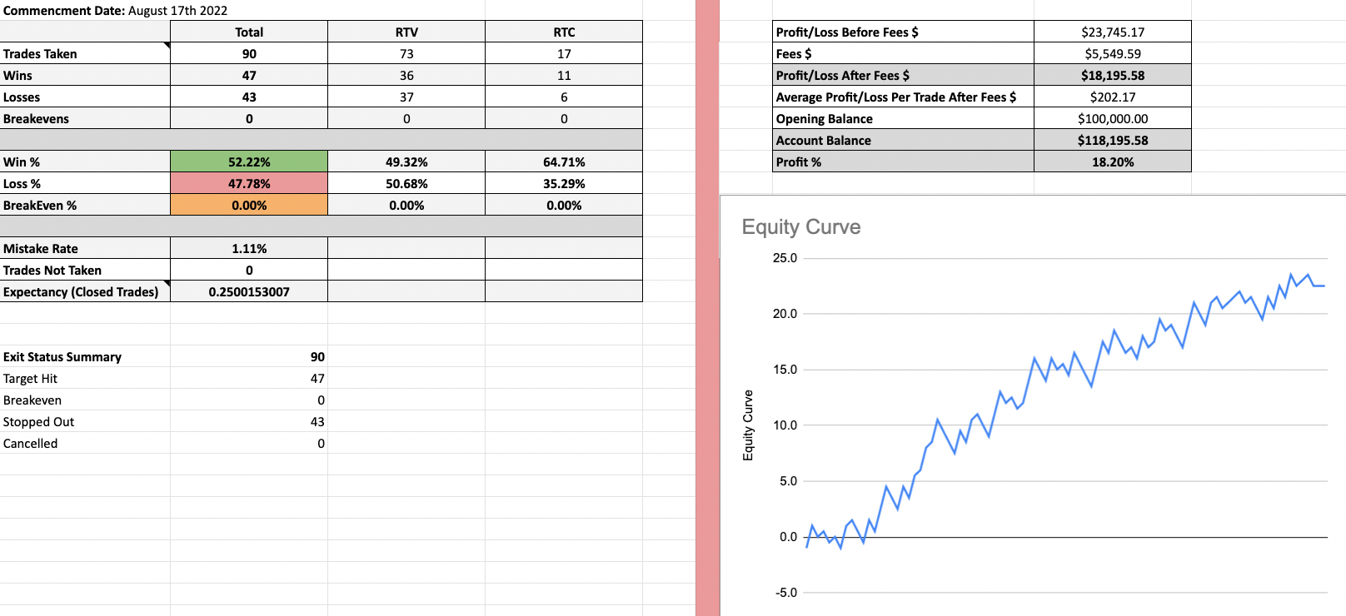
Task: Select the Opening Balance value cell
Action: point(1112,119)
